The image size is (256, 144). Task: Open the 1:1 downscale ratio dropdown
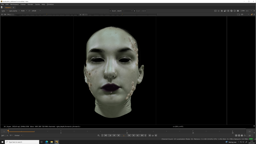coord(249,11)
